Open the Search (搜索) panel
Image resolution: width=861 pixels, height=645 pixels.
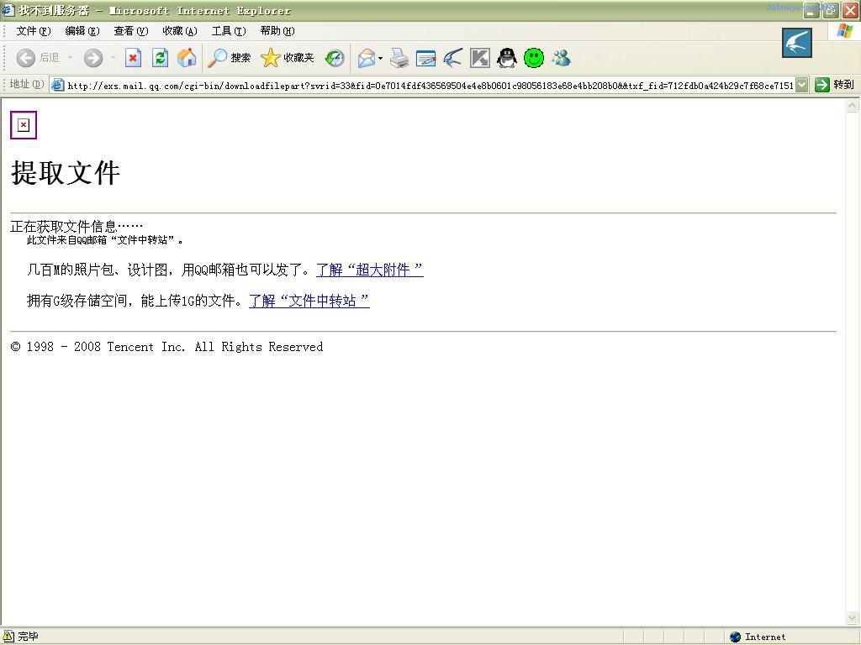[230, 58]
